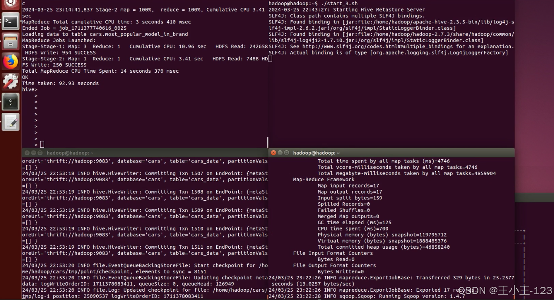Viewport: 554px width, 300px height.
Task: Click 'Spilled Records=0' counter
Action: tap(344, 204)
